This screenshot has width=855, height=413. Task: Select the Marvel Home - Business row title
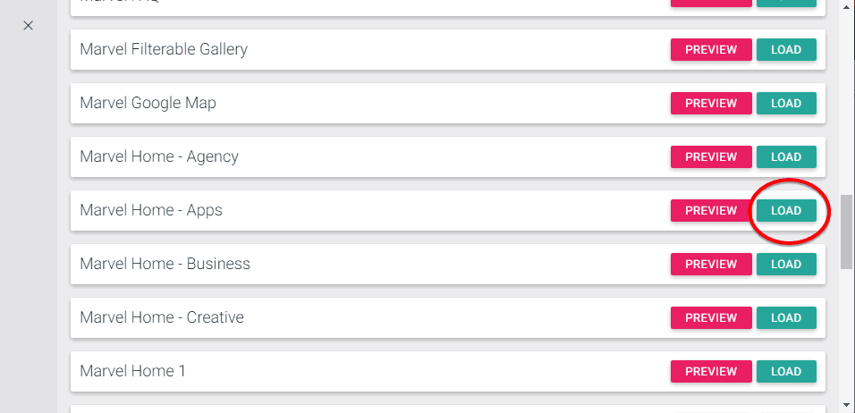point(165,264)
